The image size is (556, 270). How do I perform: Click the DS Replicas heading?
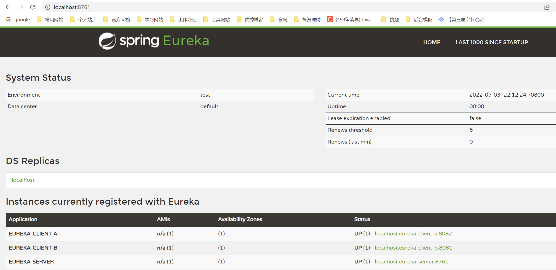[33, 161]
